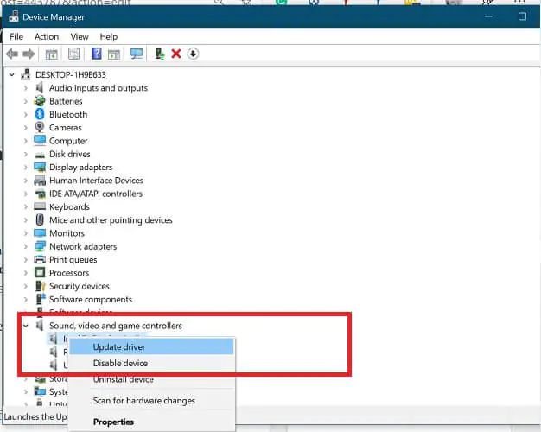Click the Forward arrow toolbar icon
541x432 pixels.
tap(29, 54)
